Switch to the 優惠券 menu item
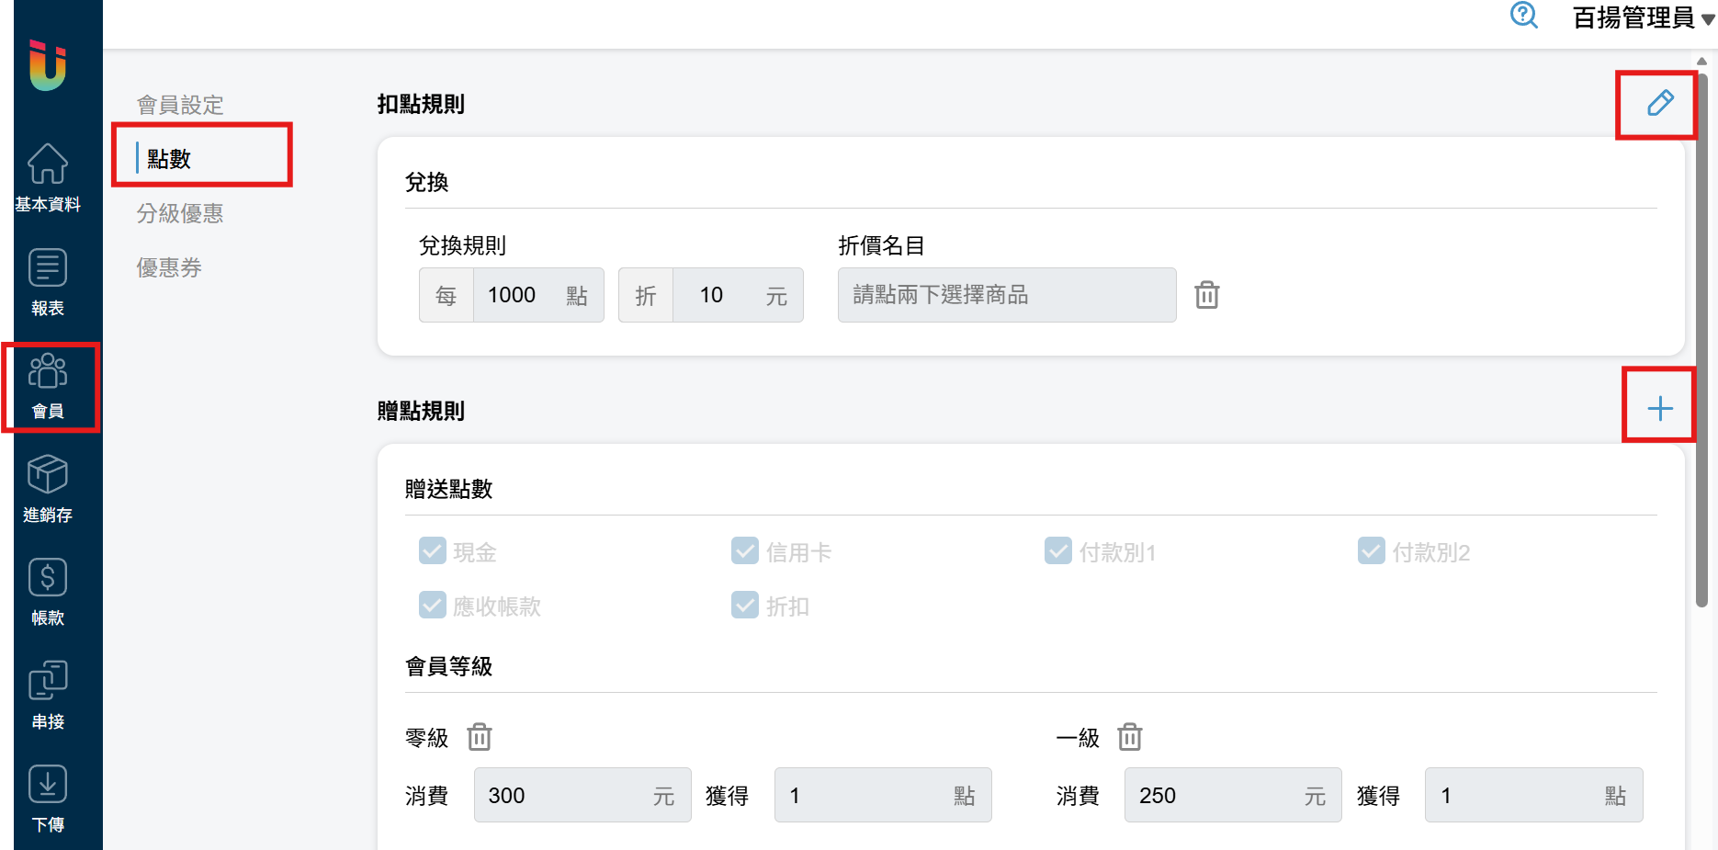This screenshot has height=850, width=1718. 169,267
